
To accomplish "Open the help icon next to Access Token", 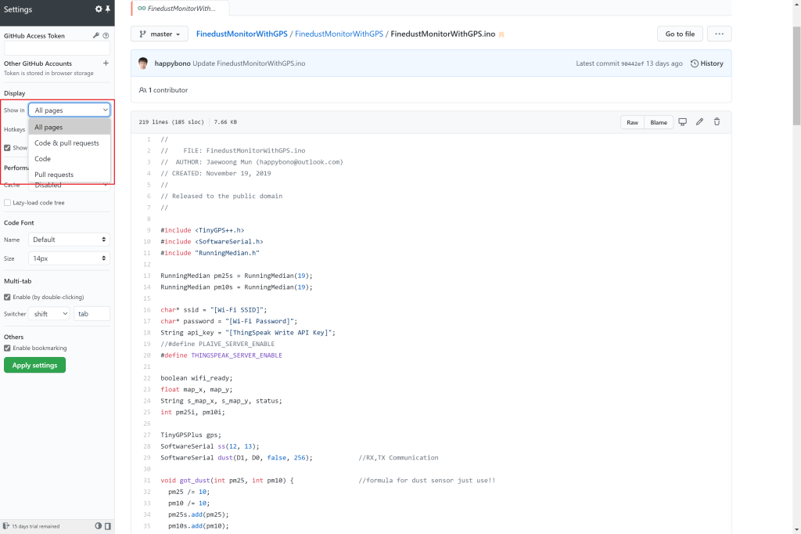I will [106, 35].
